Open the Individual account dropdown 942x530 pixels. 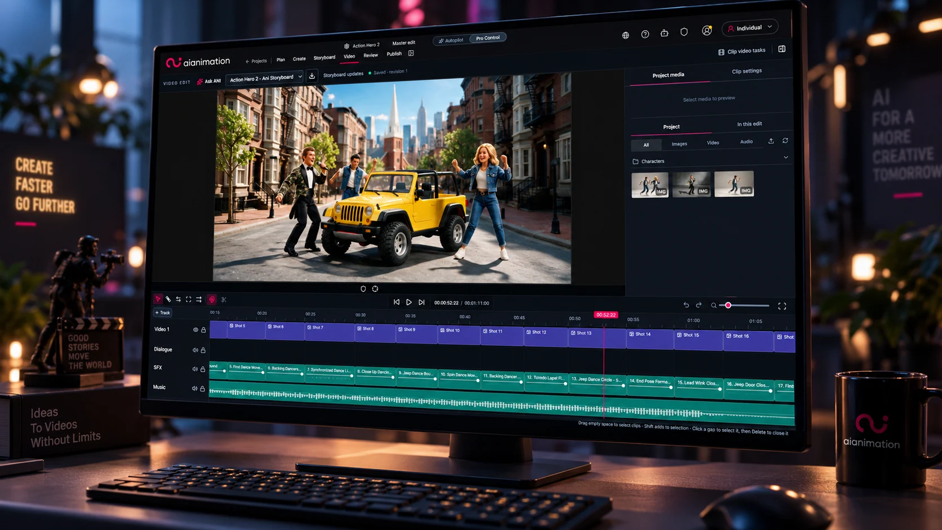coord(750,28)
